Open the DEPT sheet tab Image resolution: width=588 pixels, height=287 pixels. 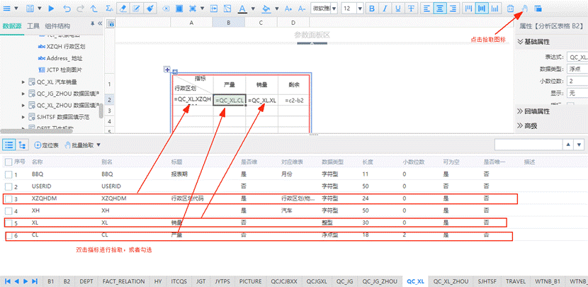point(86,281)
